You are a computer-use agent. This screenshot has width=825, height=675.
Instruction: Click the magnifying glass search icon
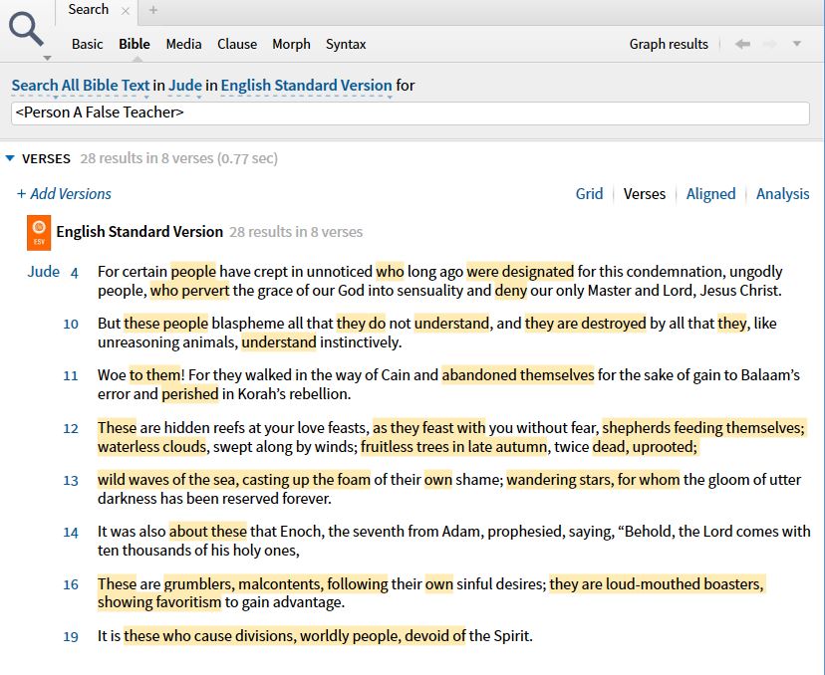tap(26, 29)
